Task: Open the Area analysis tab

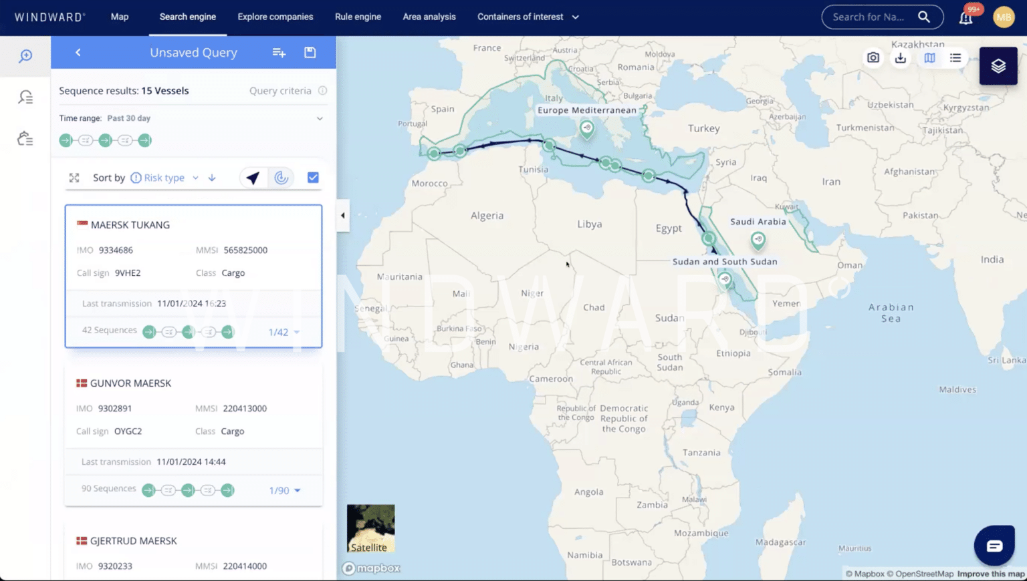Action: pos(429,17)
